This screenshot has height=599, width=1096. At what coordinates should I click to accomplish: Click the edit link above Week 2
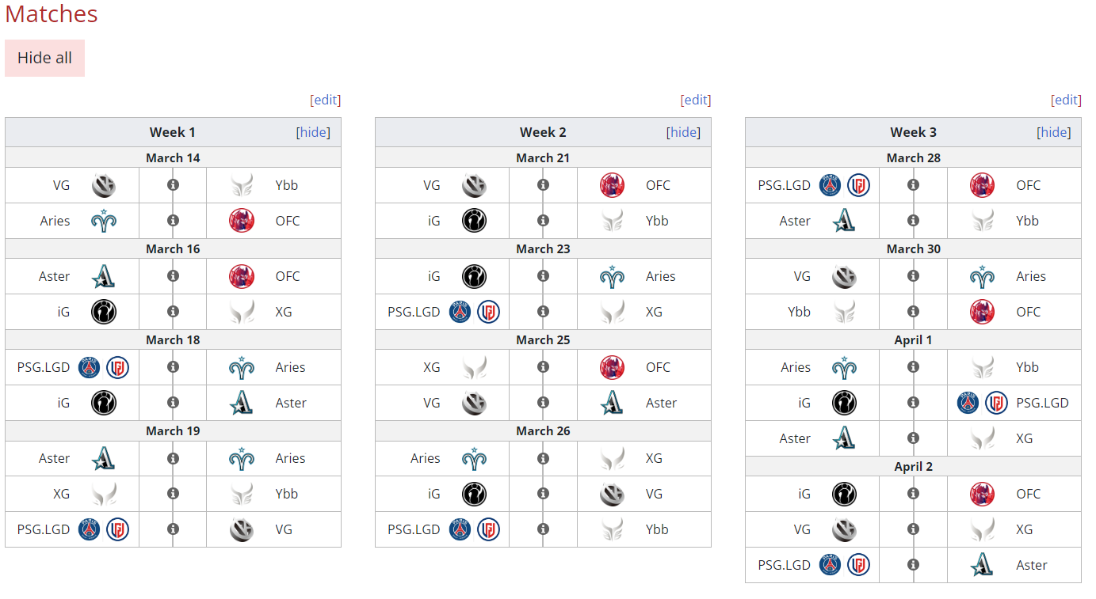coord(696,100)
